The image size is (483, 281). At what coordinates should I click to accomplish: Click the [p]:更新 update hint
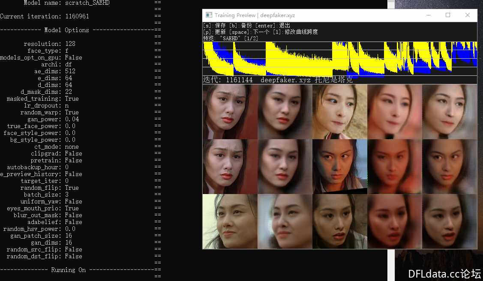click(x=215, y=32)
